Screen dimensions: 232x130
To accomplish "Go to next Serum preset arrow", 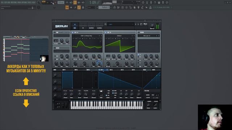I will [138, 24].
